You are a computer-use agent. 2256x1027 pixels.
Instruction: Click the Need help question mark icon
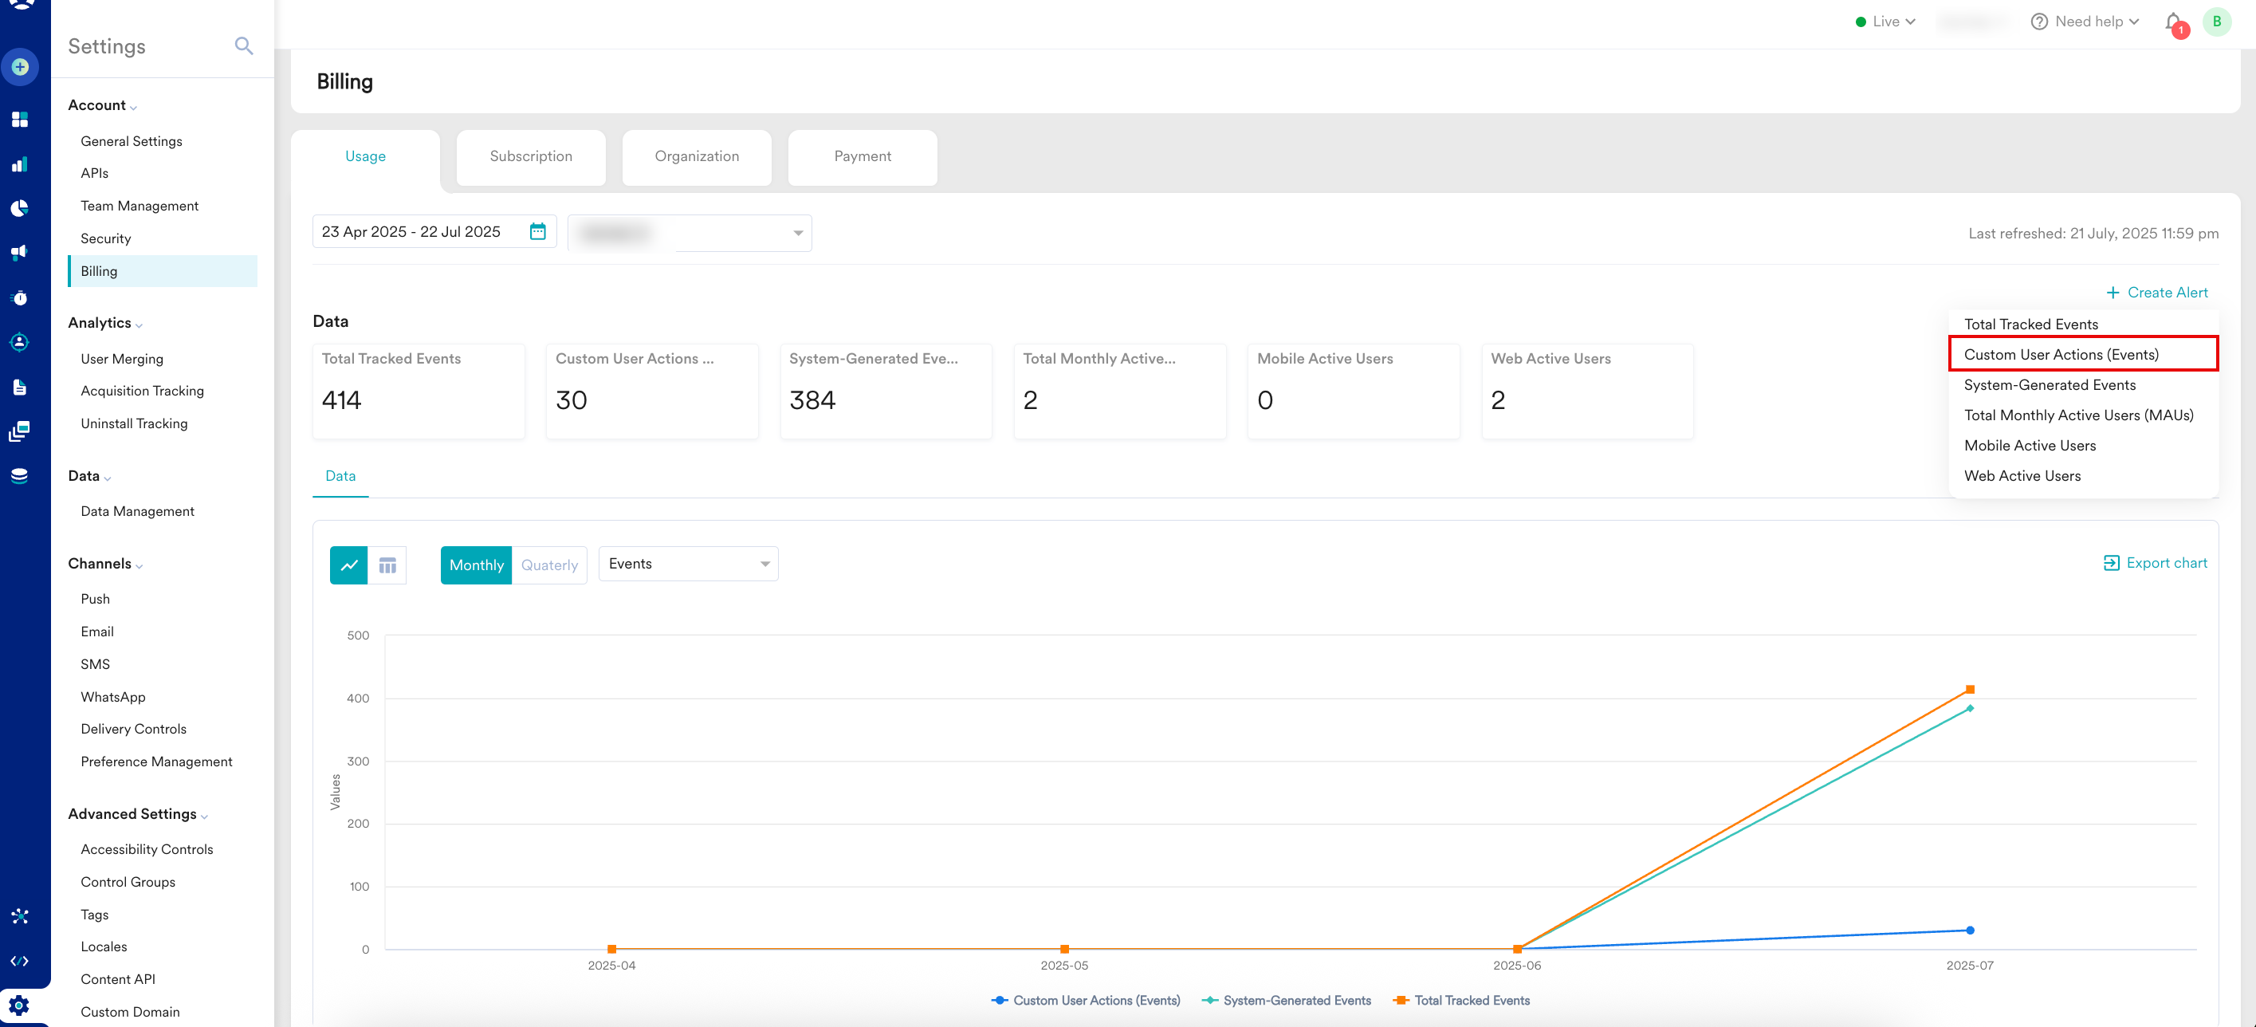click(x=2039, y=22)
